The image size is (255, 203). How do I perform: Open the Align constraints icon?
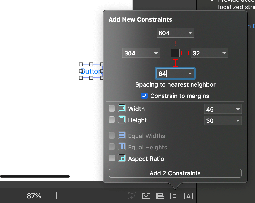click(160, 196)
